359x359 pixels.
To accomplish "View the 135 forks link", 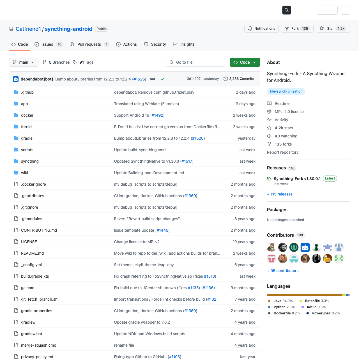I will click(279, 144).
